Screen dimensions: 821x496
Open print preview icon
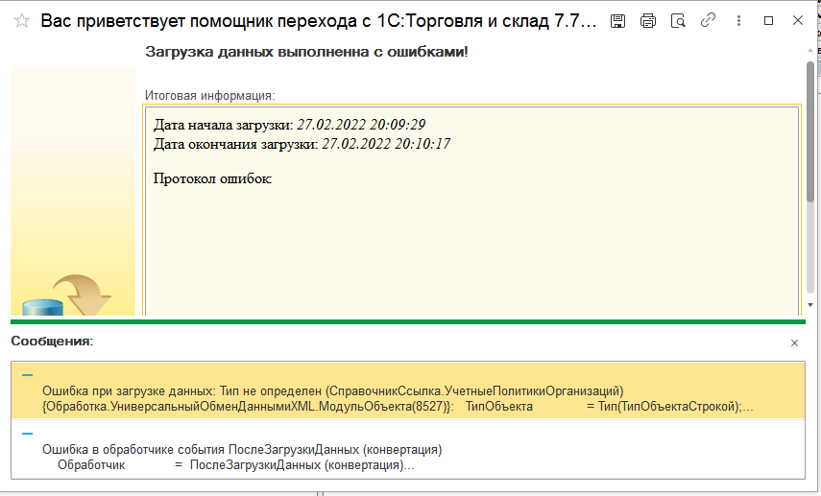tap(678, 21)
